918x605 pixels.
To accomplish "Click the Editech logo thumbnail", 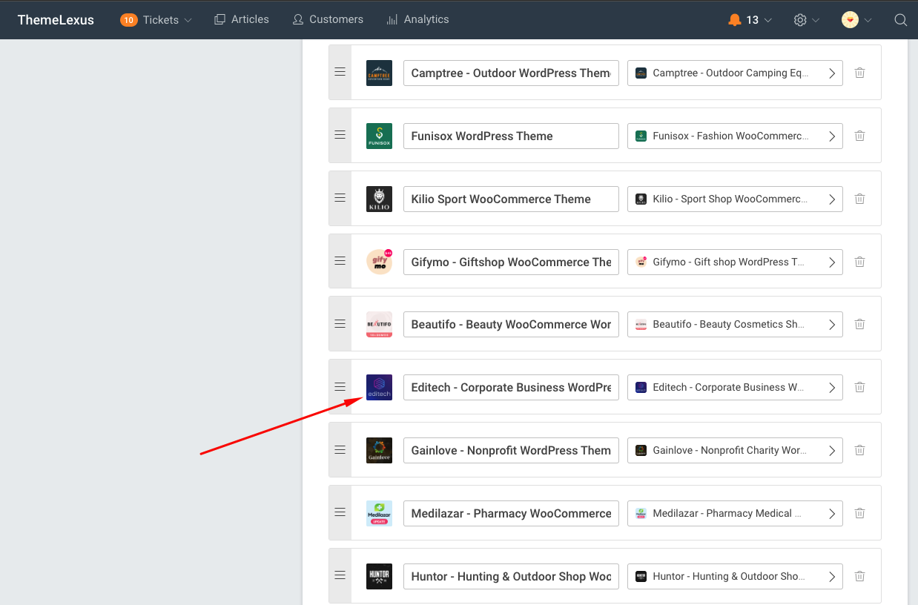I will pyautogui.click(x=379, y=387).
